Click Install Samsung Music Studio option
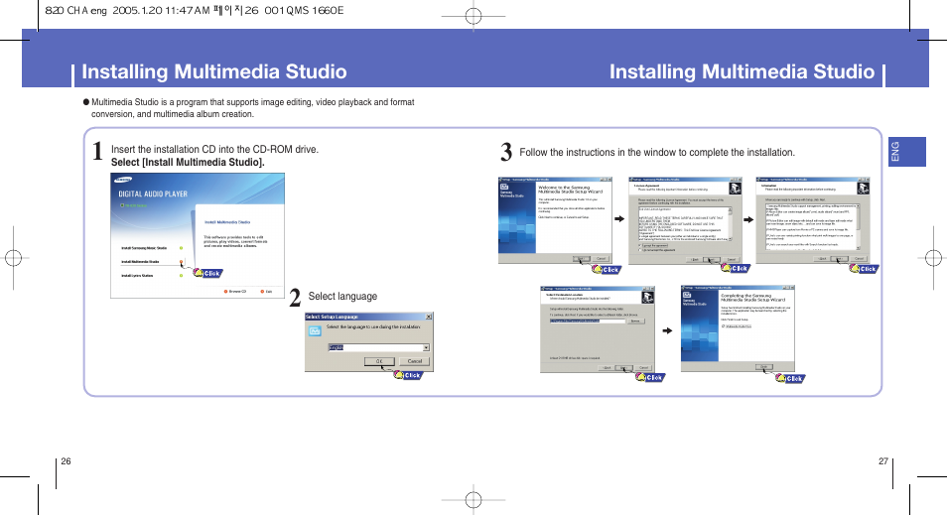947x515 pixels. click(144, 248)
